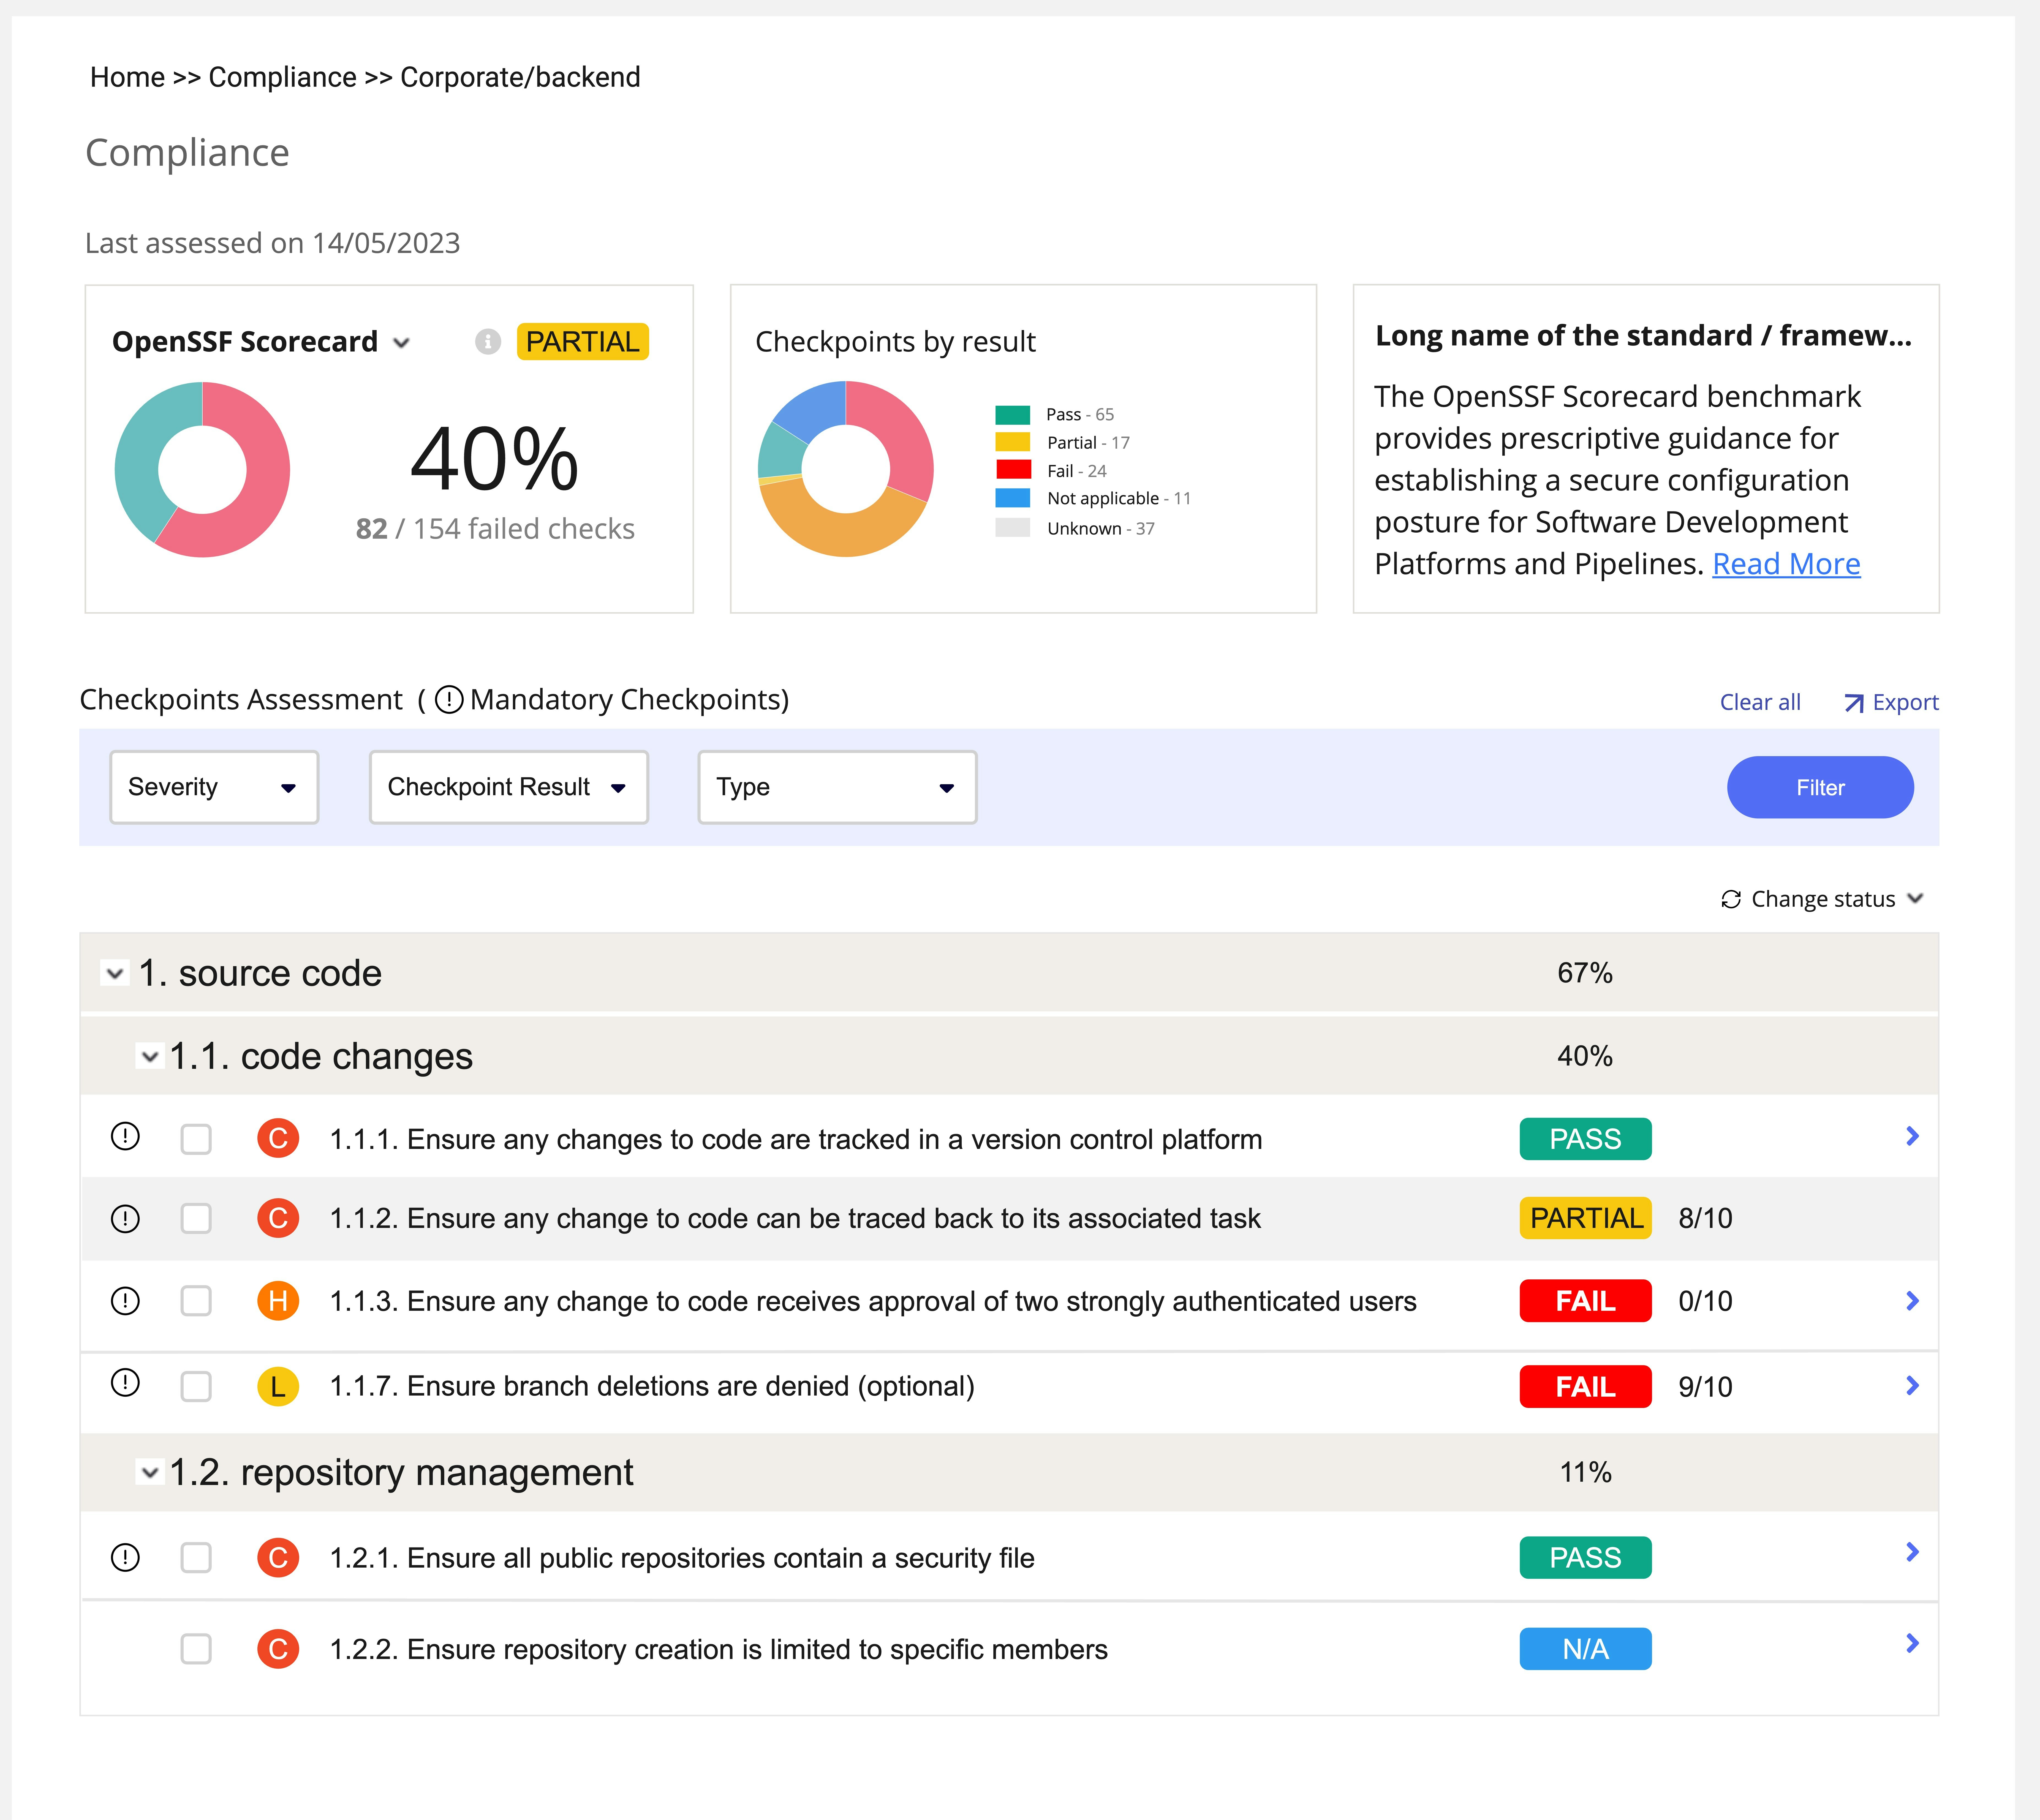Open details arrow for checkpoint 1.1.1
This screenshot has height=1820, width=2040.
[1912, 1136]
